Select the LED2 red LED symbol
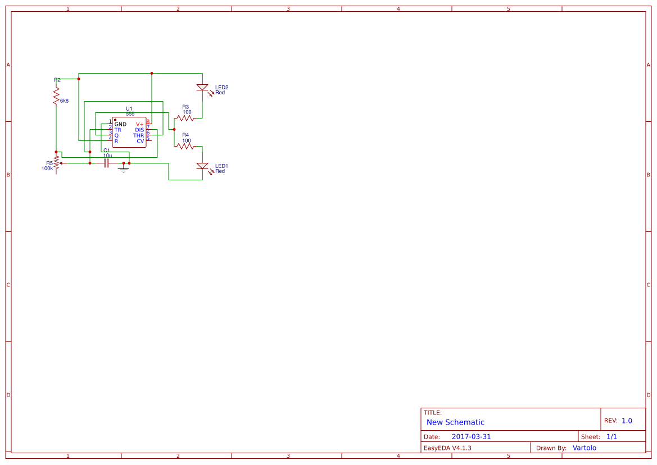The height and width of the screenshot is (465, 657). pyautogui.click(x=202, y=88)
